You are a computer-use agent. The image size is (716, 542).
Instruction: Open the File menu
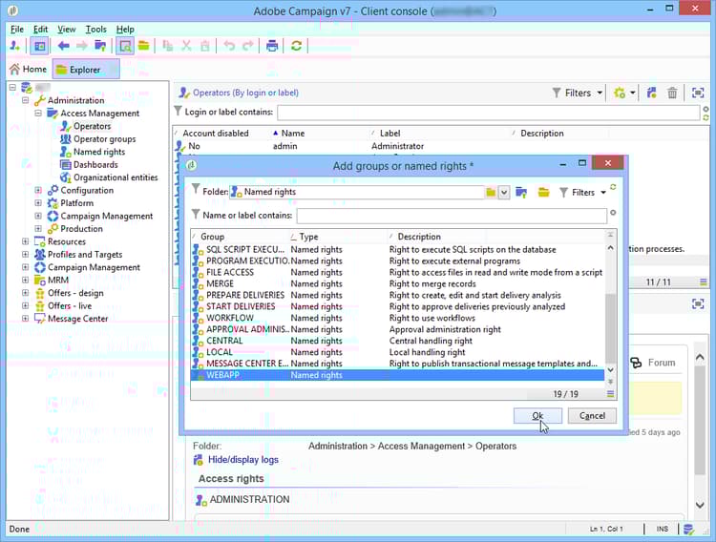[x=17, y=30]
